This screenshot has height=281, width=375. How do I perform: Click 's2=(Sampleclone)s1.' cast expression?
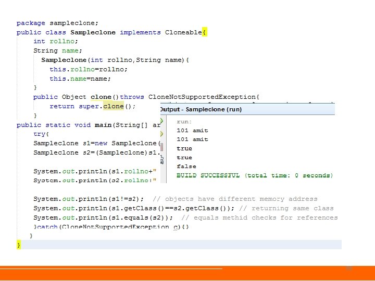point(121,152)
